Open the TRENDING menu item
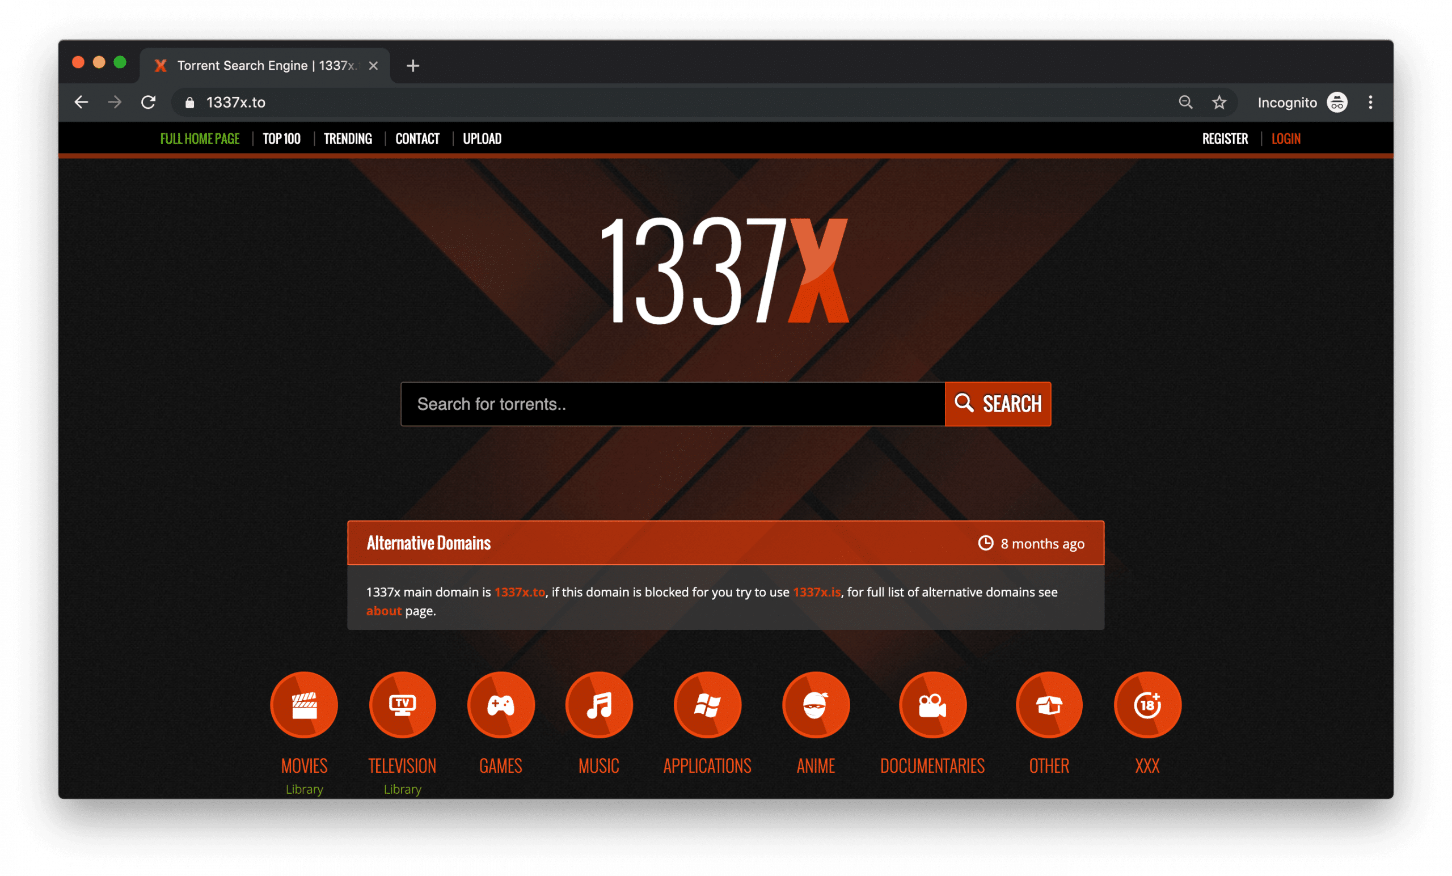The image size is (1452, 876). point(348,138)
